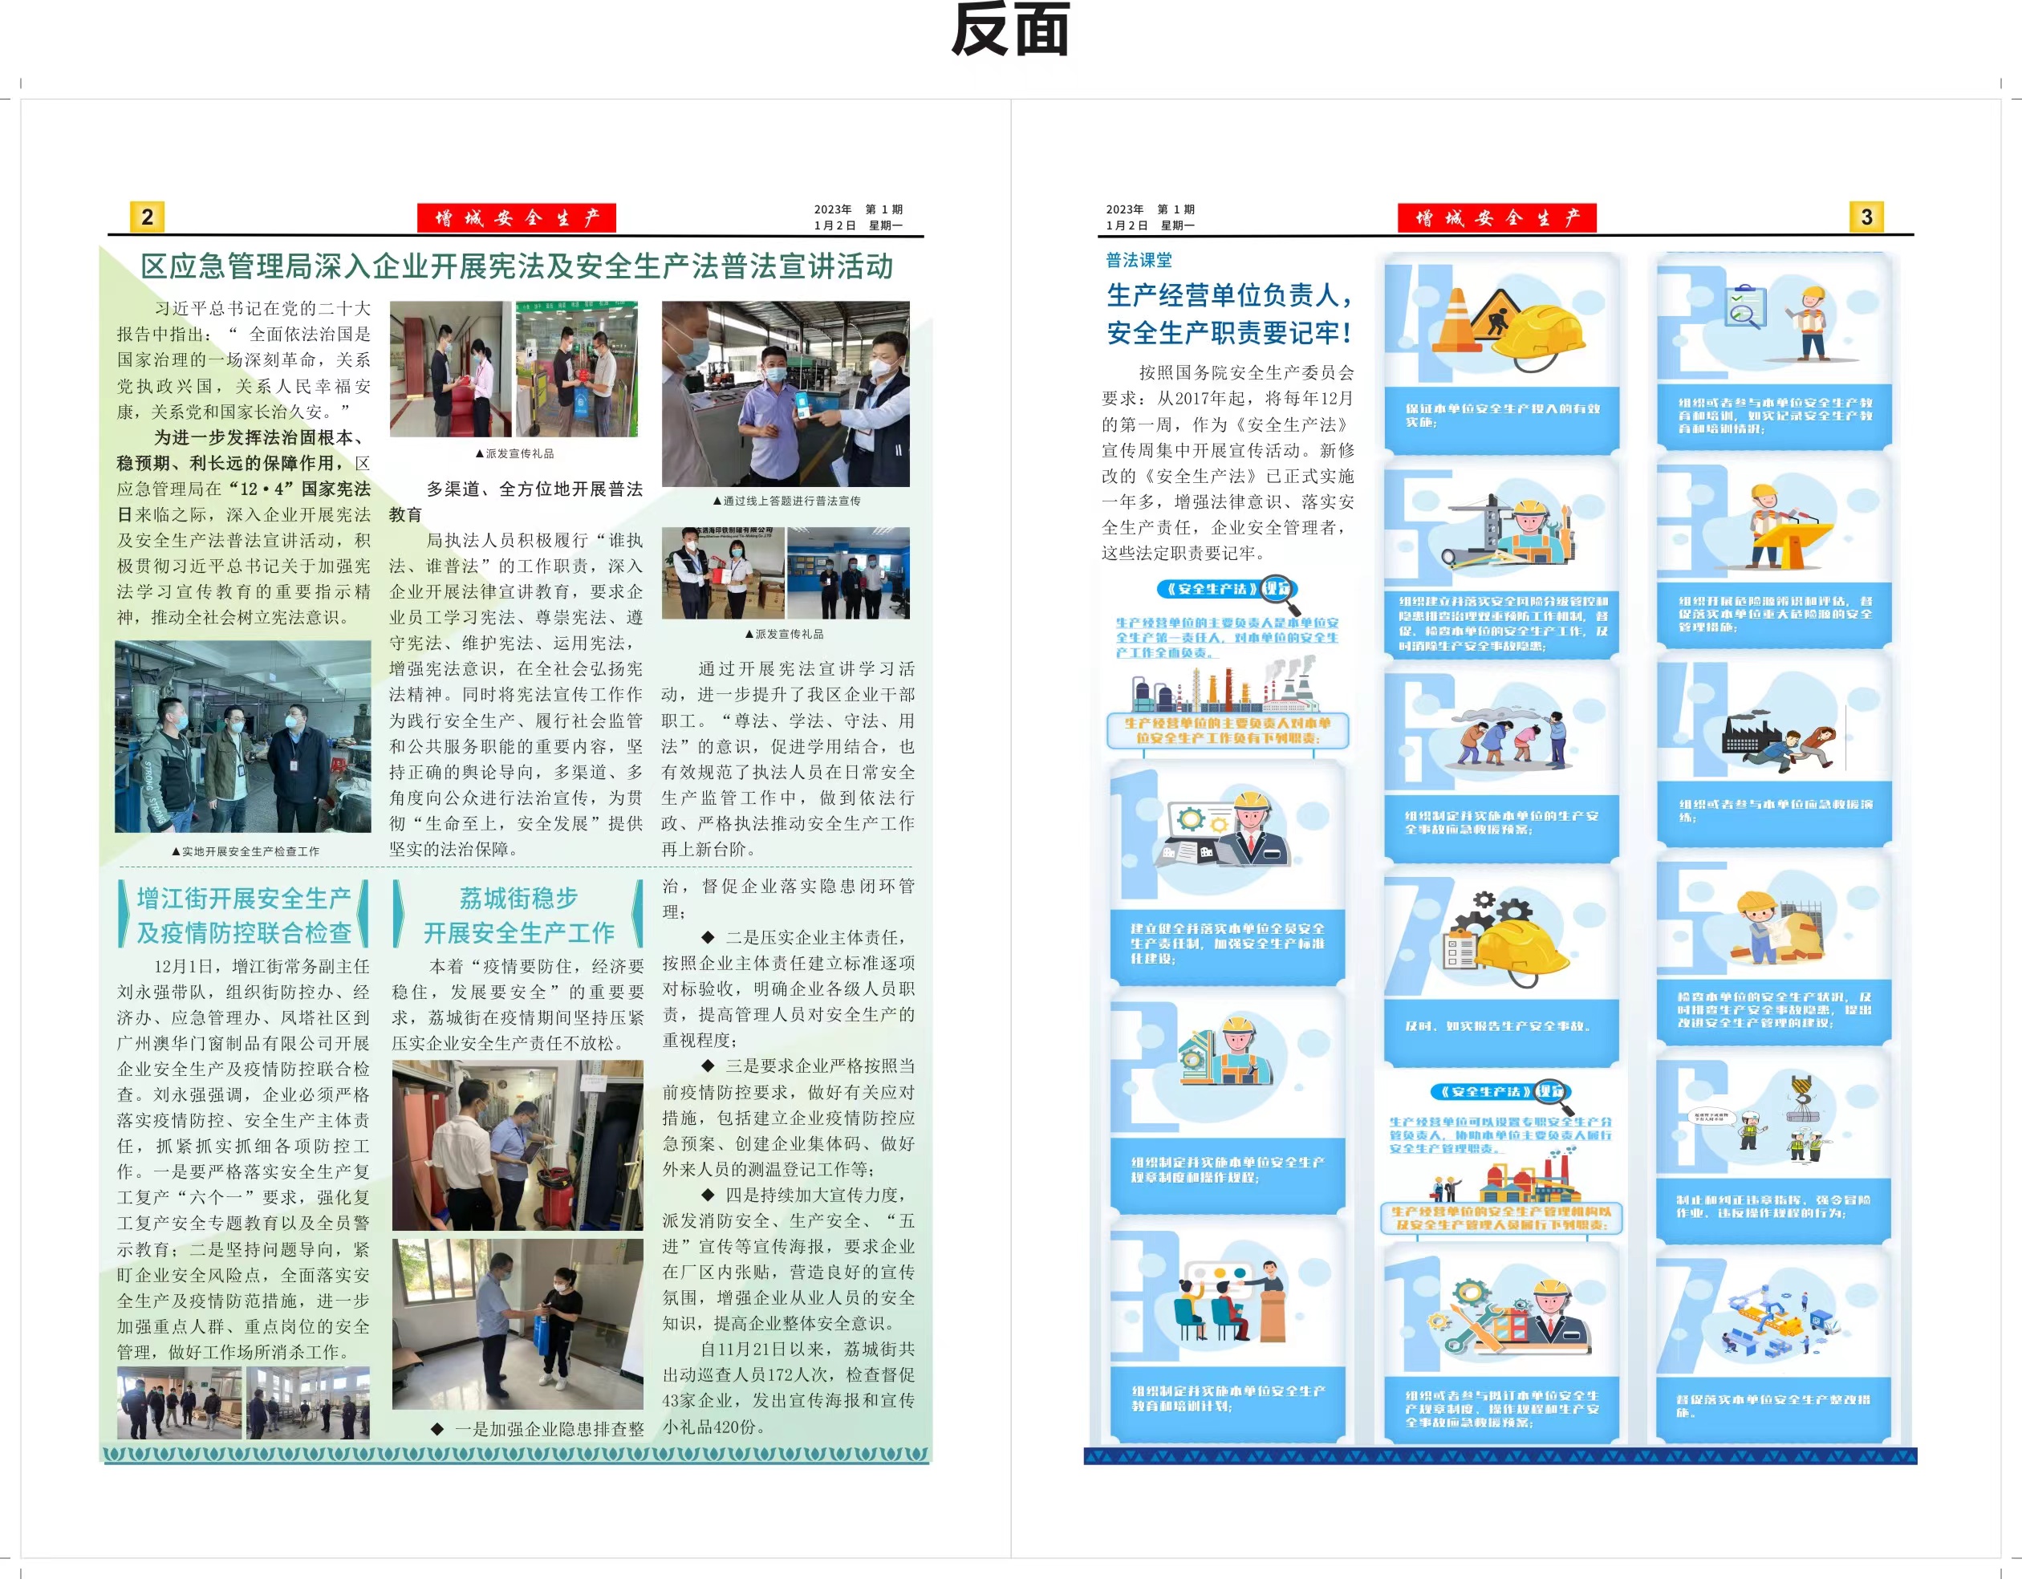Click the red 增城安全生产 banner on page 2
Screen dimensions: 2022x1579
pos(516,217)
